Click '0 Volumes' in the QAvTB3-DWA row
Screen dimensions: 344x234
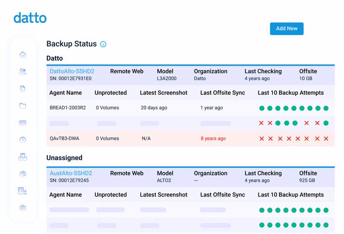tap(107, 139)
